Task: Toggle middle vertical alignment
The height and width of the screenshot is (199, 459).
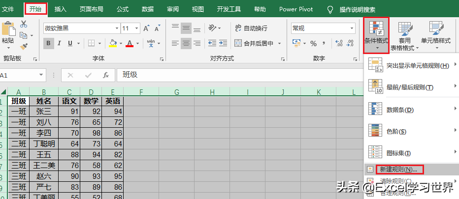Action: pyautogui.click(x=186, y=28)
